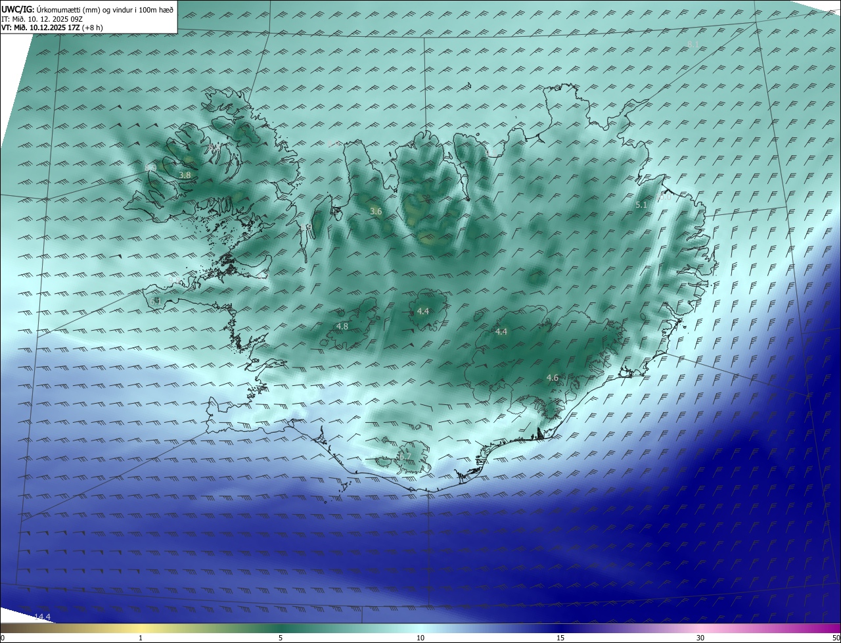Click the 4.8 value label on the map

click(342, 326)
